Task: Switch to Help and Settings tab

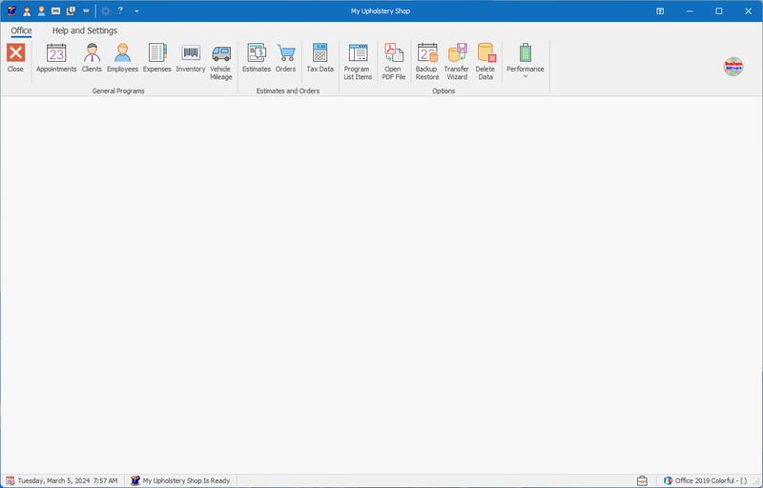Action: [85, 30]
